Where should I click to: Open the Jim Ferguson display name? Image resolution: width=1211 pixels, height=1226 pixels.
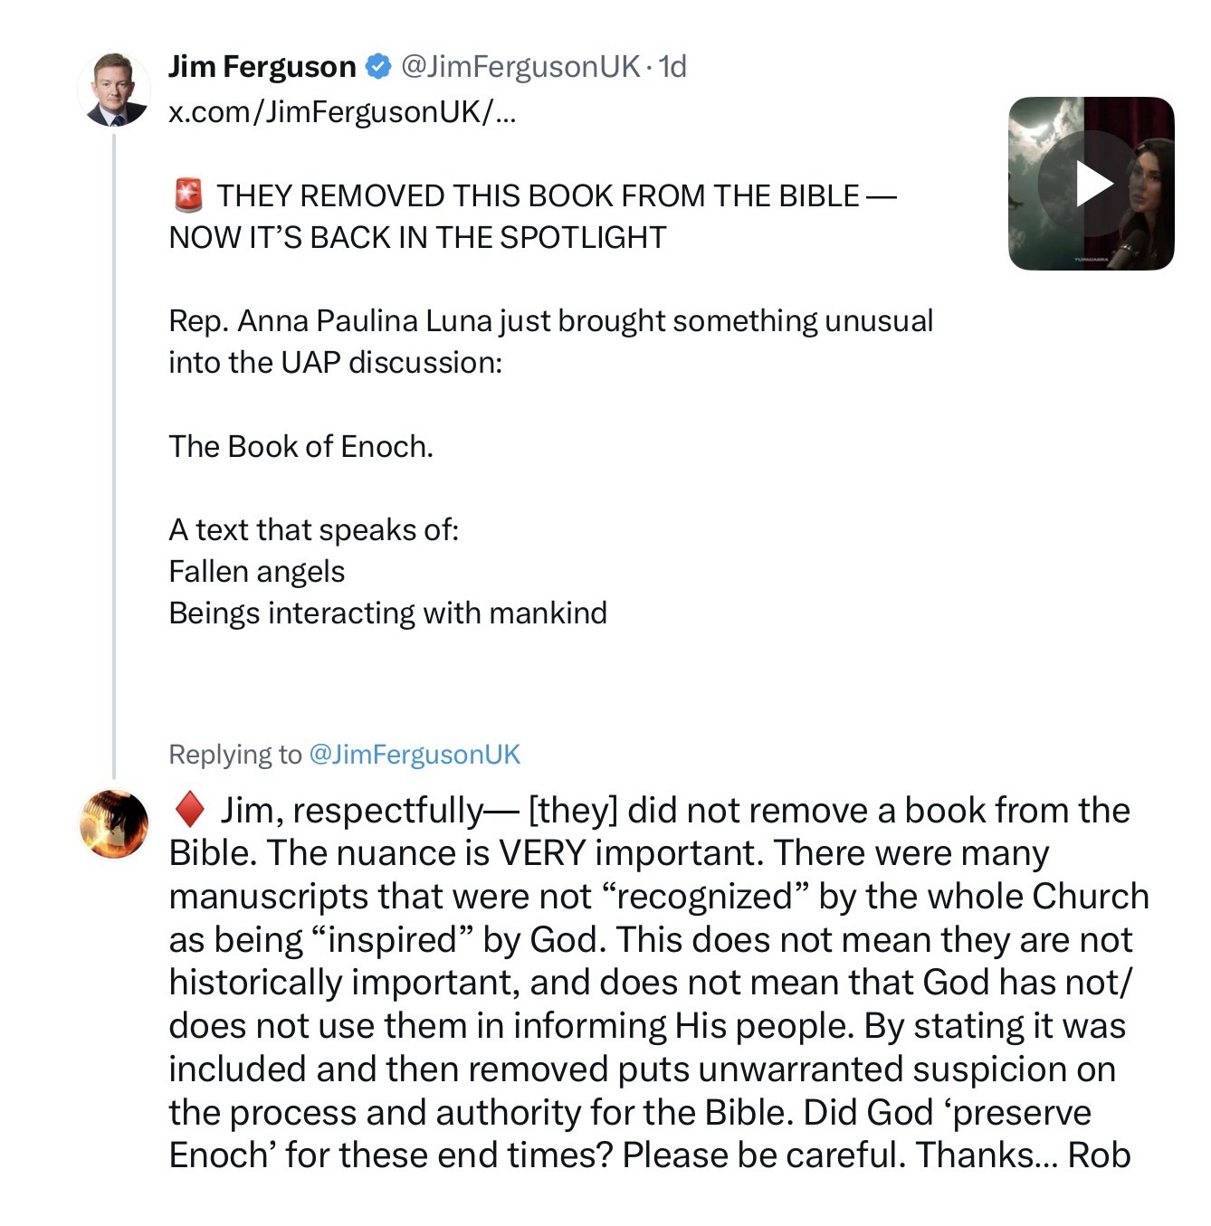click(x=262, y=66)
